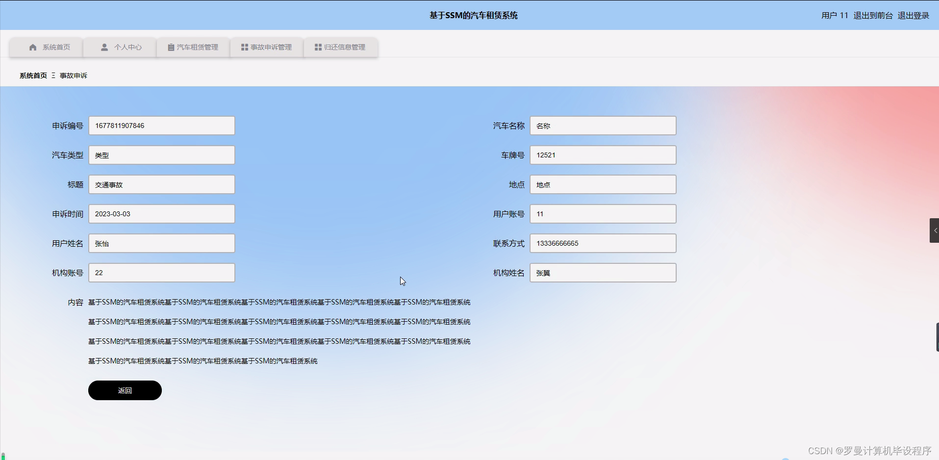Select the 申诉编号 input field

pos(161,126)
